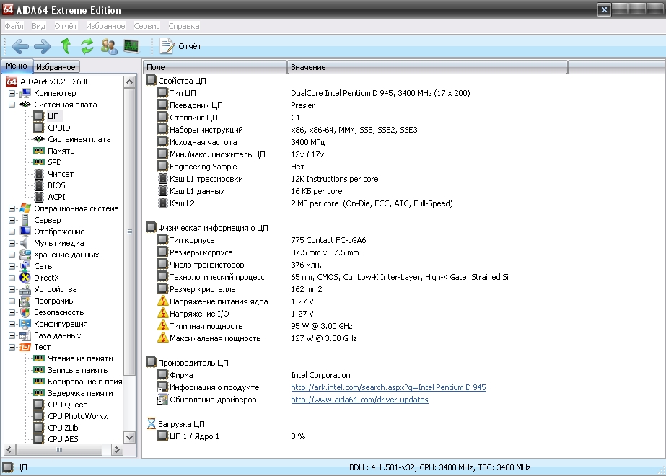Click the tree scrollbar down arrow
The width and height of the screenshot is (666, 476).
pyautogui.click(x=130, y=437)
